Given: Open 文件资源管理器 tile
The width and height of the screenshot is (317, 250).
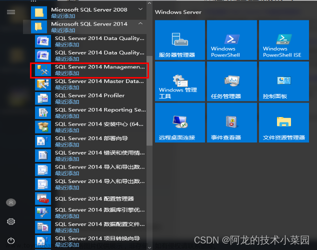Looking at the screenshot, I should point(284,122).
